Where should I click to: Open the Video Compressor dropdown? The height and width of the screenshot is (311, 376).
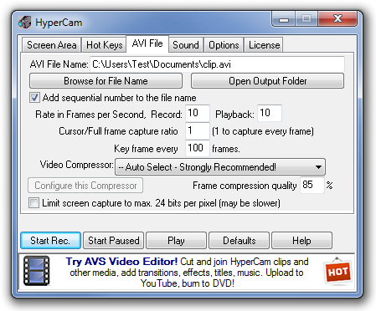click(220, 167)
